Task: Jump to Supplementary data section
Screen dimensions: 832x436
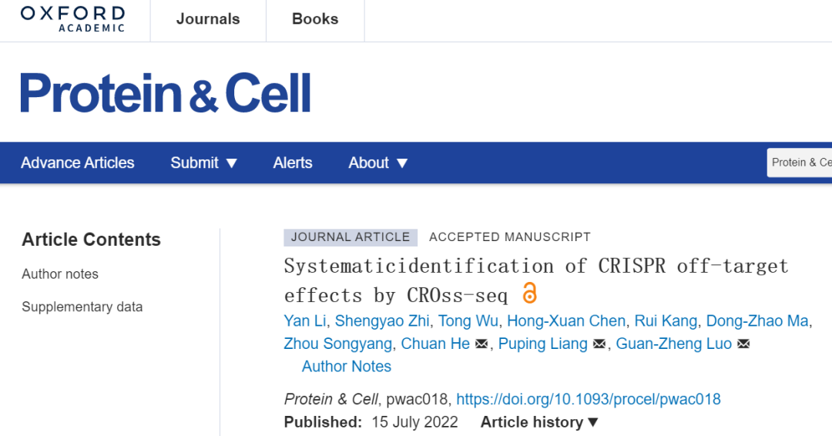Action: coord(82,307)
